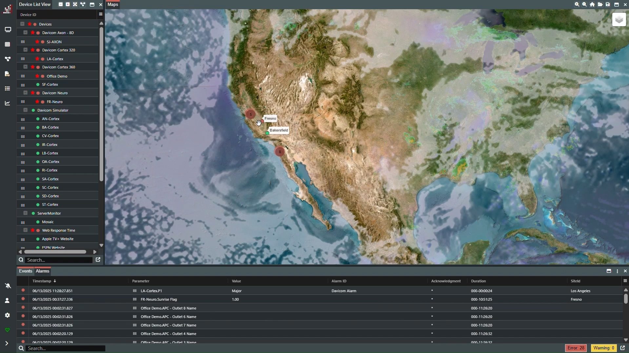629x353 pixels.
Task: Expand the left sidebar with the chevron
Action: (7, 344)
